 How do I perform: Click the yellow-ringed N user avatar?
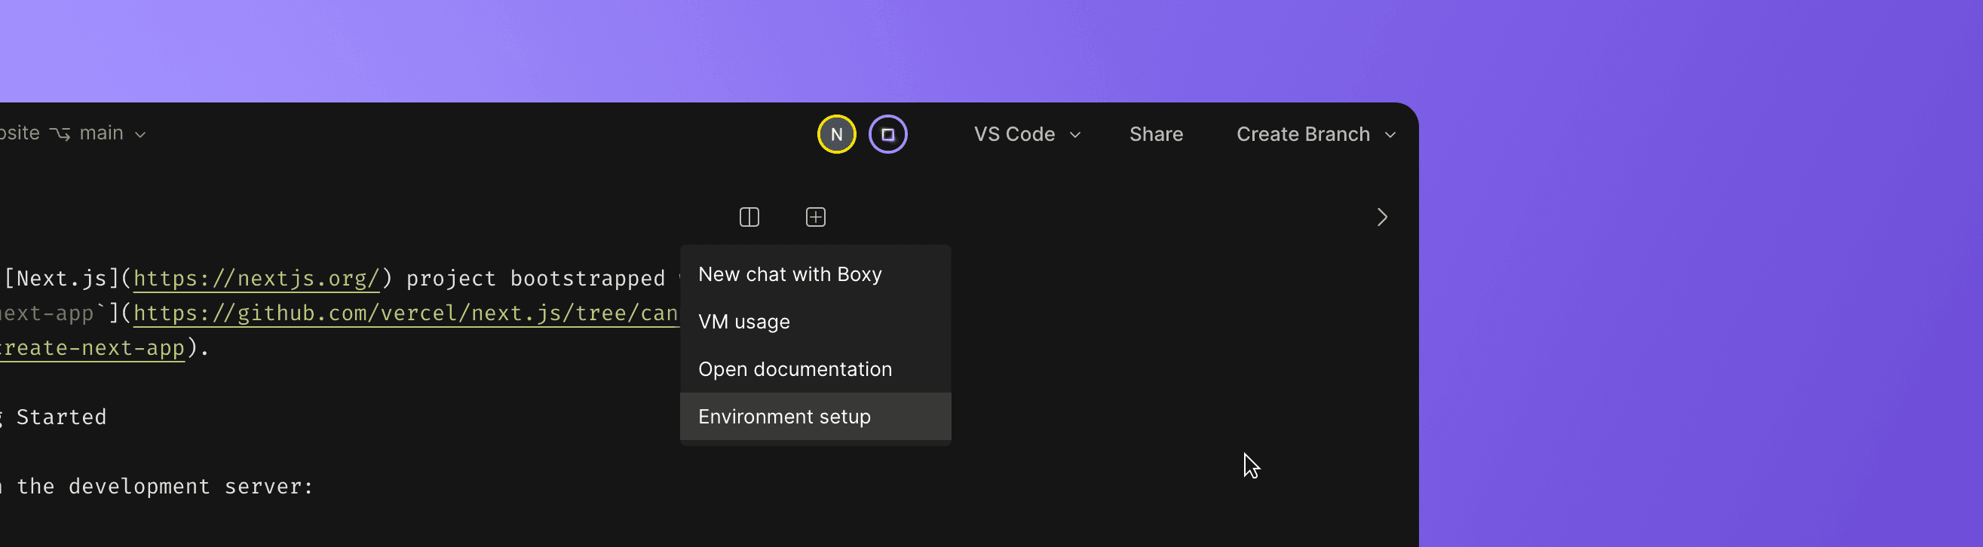point(836,135)
